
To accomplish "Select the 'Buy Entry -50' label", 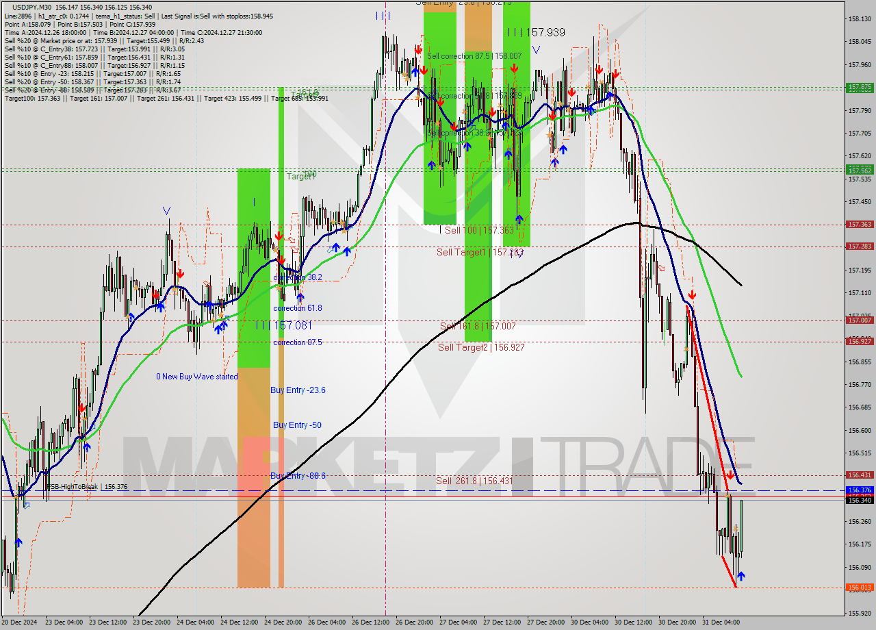I will tap(297, 425).
